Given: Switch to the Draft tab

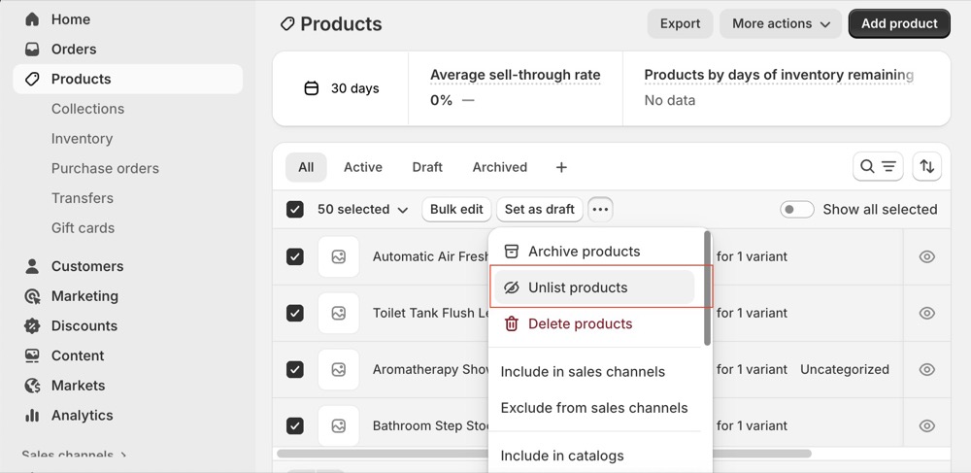Looking at the screenshot, I should click(x=427, y=167).
